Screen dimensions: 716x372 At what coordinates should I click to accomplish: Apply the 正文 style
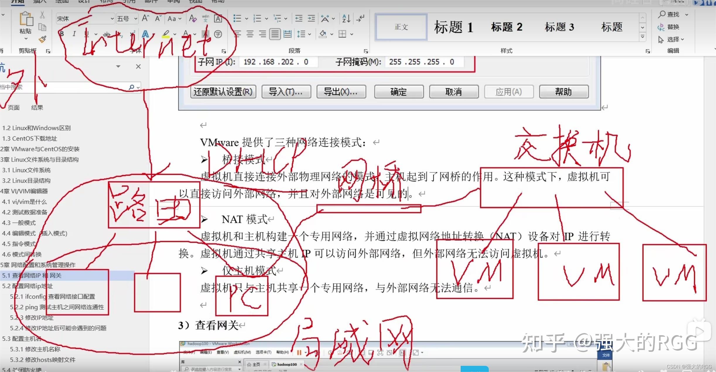click(x=401, y=27)
